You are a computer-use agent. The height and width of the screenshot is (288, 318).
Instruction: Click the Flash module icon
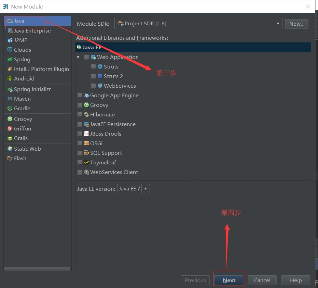coord(10,158)
